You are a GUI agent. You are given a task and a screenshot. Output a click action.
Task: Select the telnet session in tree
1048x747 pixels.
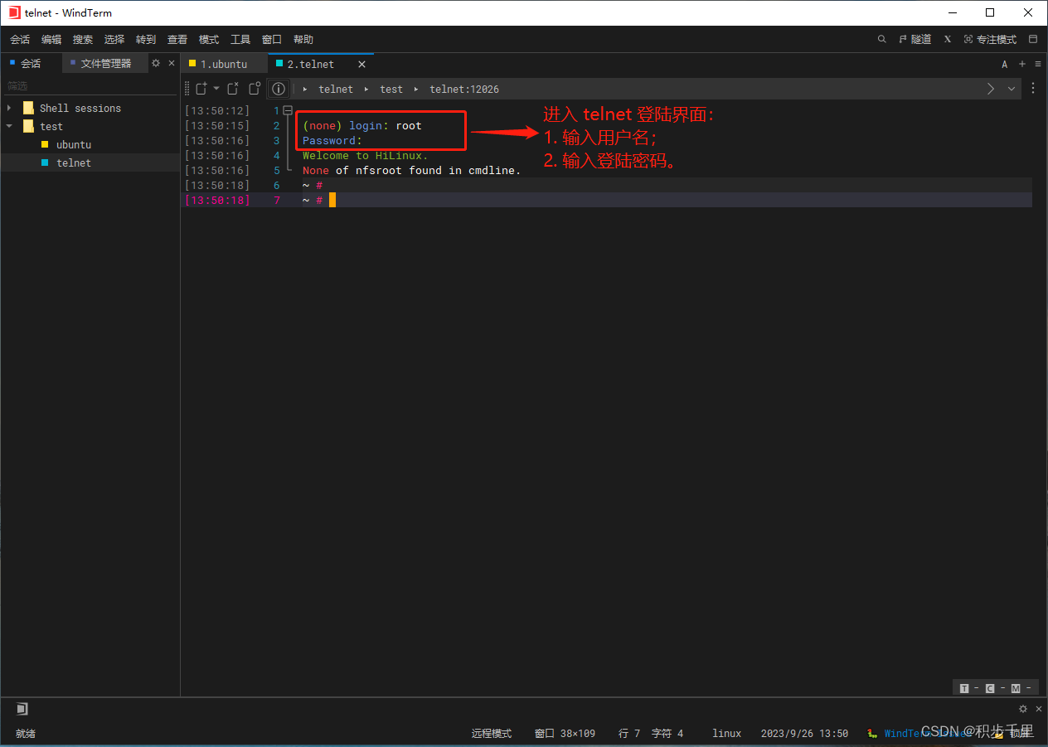[x=74, y=162]
